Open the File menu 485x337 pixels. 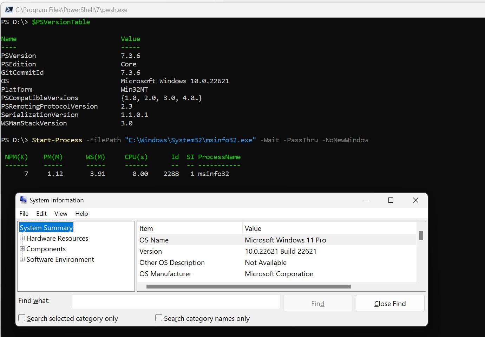(x=24, y=213)
